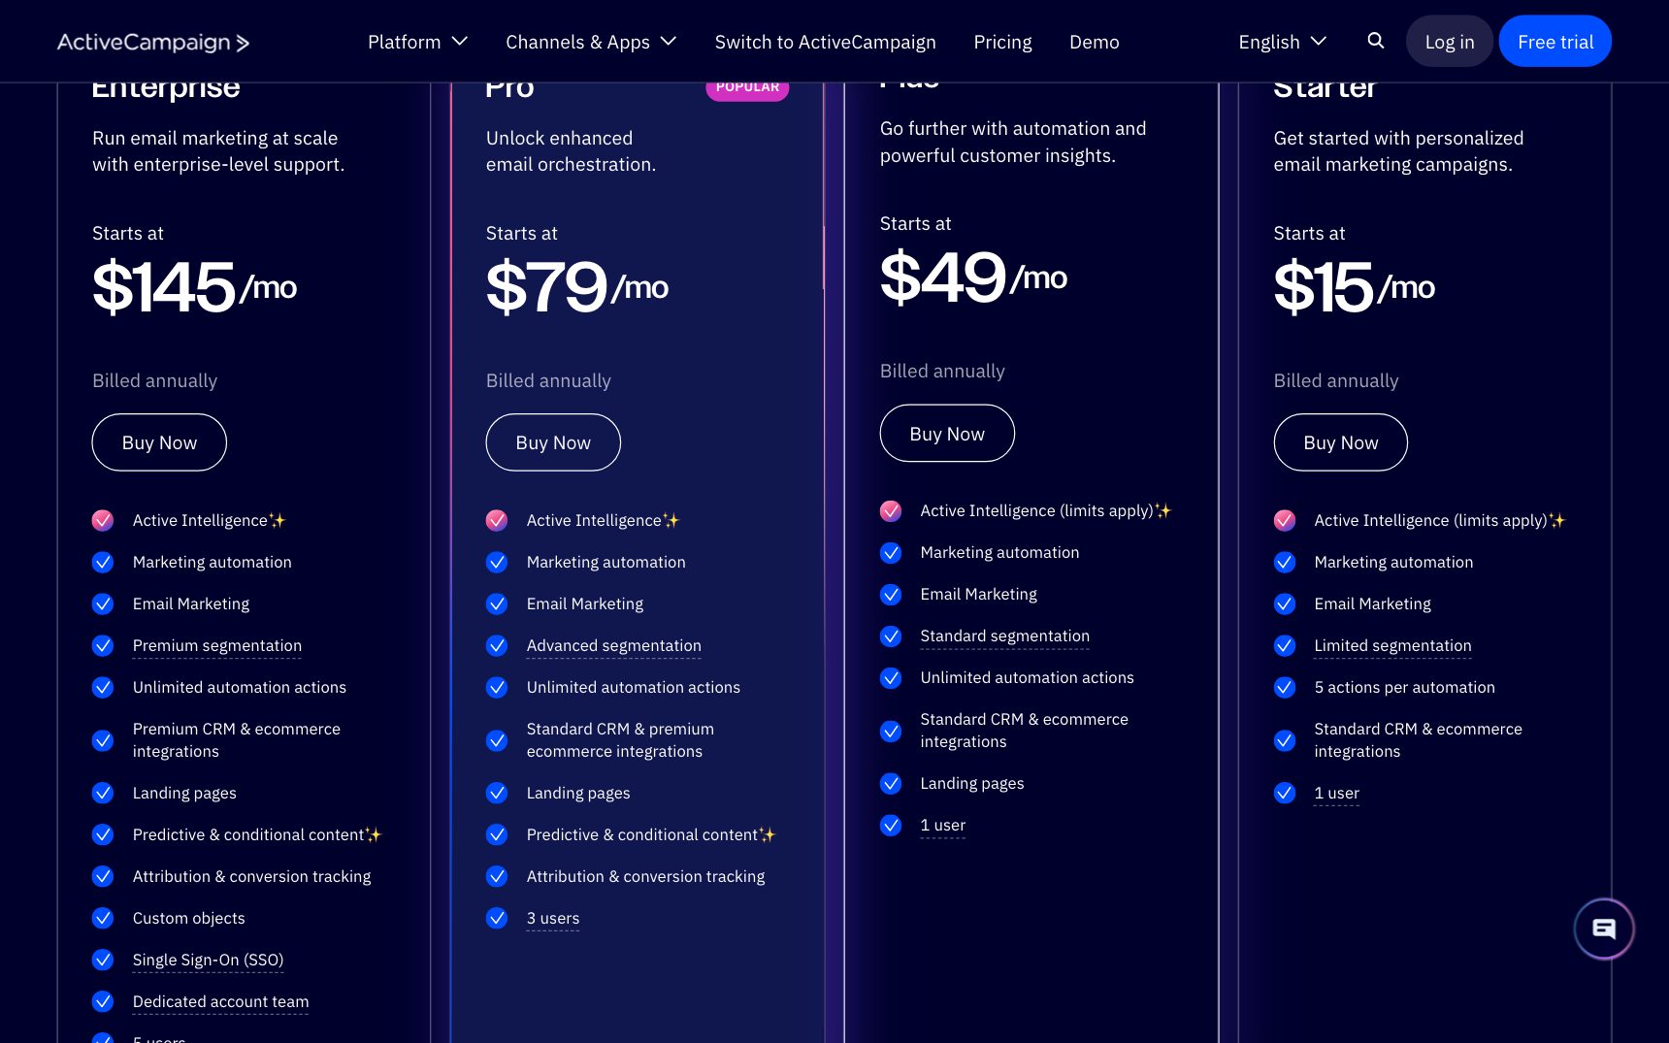Image resolution: width=1669 pixels, height=1043 pixels.
Task: Click check icon beside Plus Unlimited automation actions
Action: pyautogui.click(x=891, y=677)
